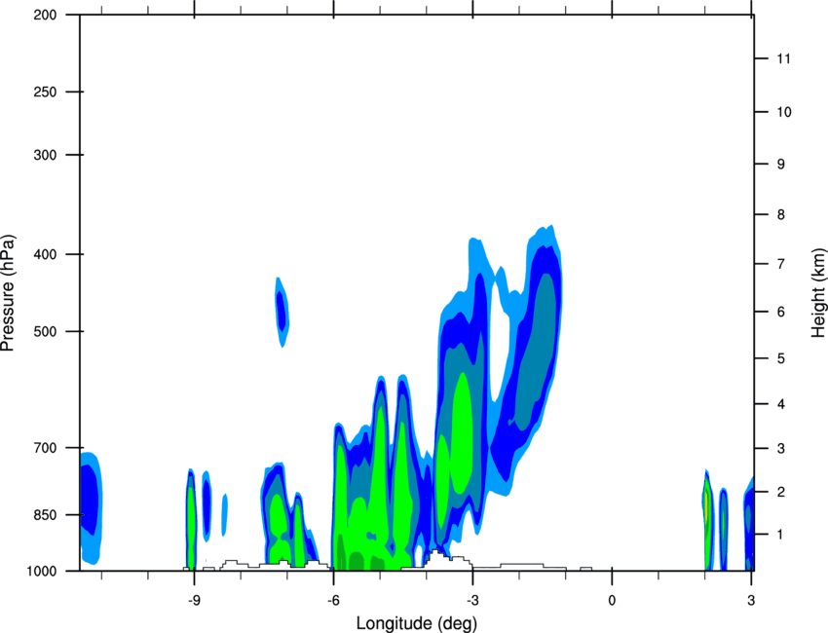The image size is (828, 633).
Task: Pick the 2 km height label
Action: (x=781, y=492)
